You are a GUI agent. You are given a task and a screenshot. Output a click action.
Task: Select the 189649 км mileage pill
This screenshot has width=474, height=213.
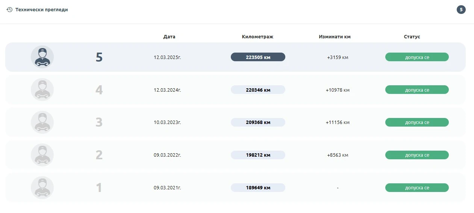pos(258,188)
